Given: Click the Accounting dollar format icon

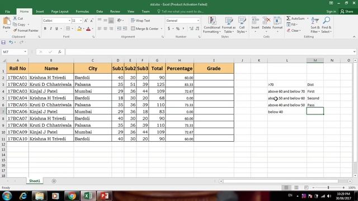Looking at the screenshot, I should (169, 28).
